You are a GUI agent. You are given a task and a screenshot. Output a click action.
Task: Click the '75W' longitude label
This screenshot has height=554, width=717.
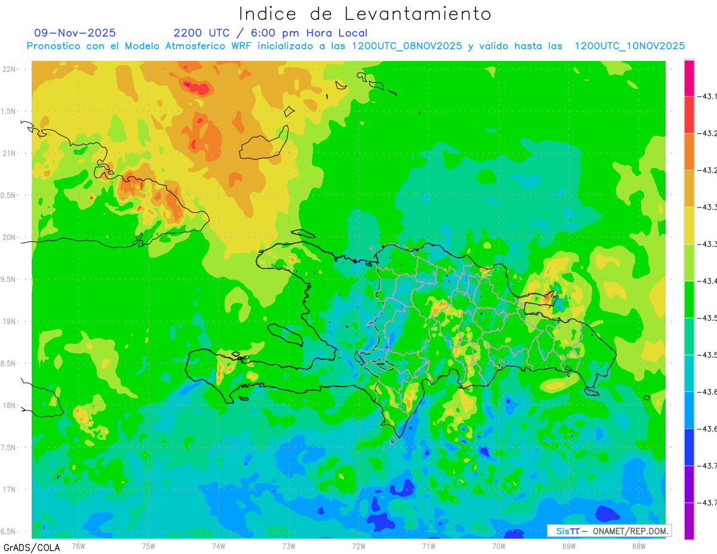(x=149, y=546)
